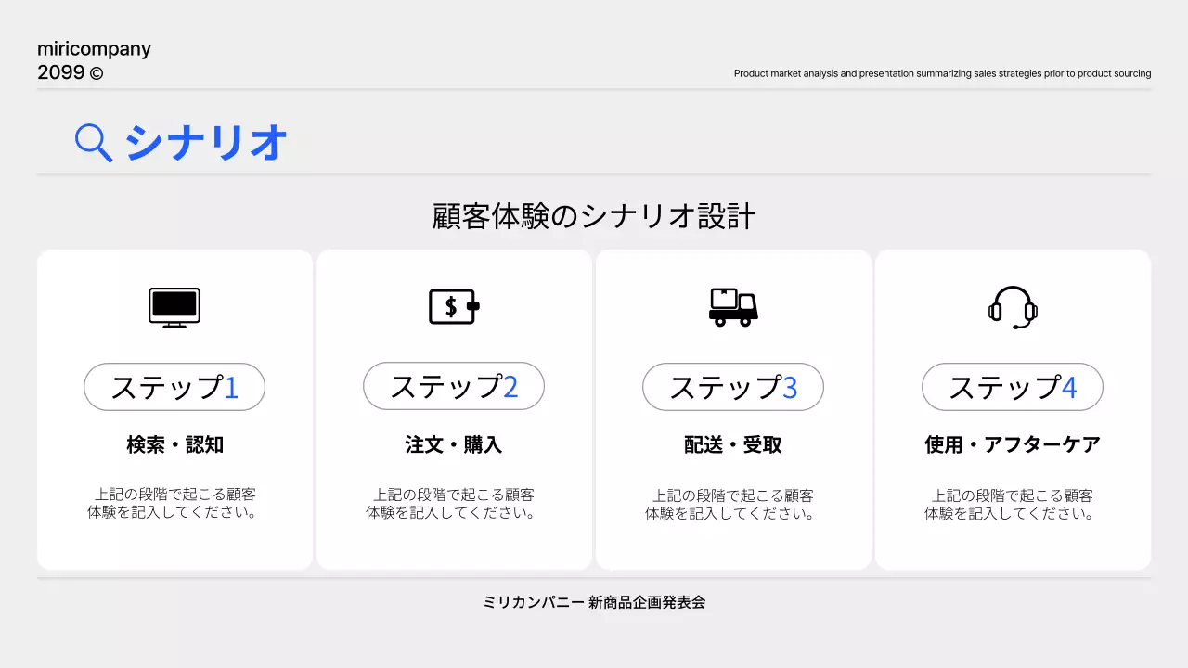
Task: Click the 注文・購入 heading
Action: click(454, 444)
